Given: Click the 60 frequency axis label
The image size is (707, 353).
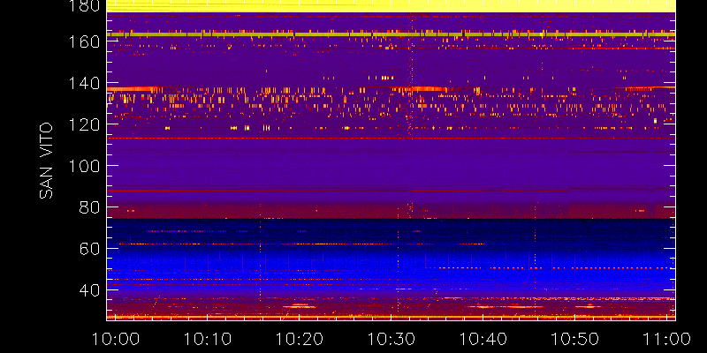Looking at the screenshot, I should pyautogui.click(x=89, y=248).
